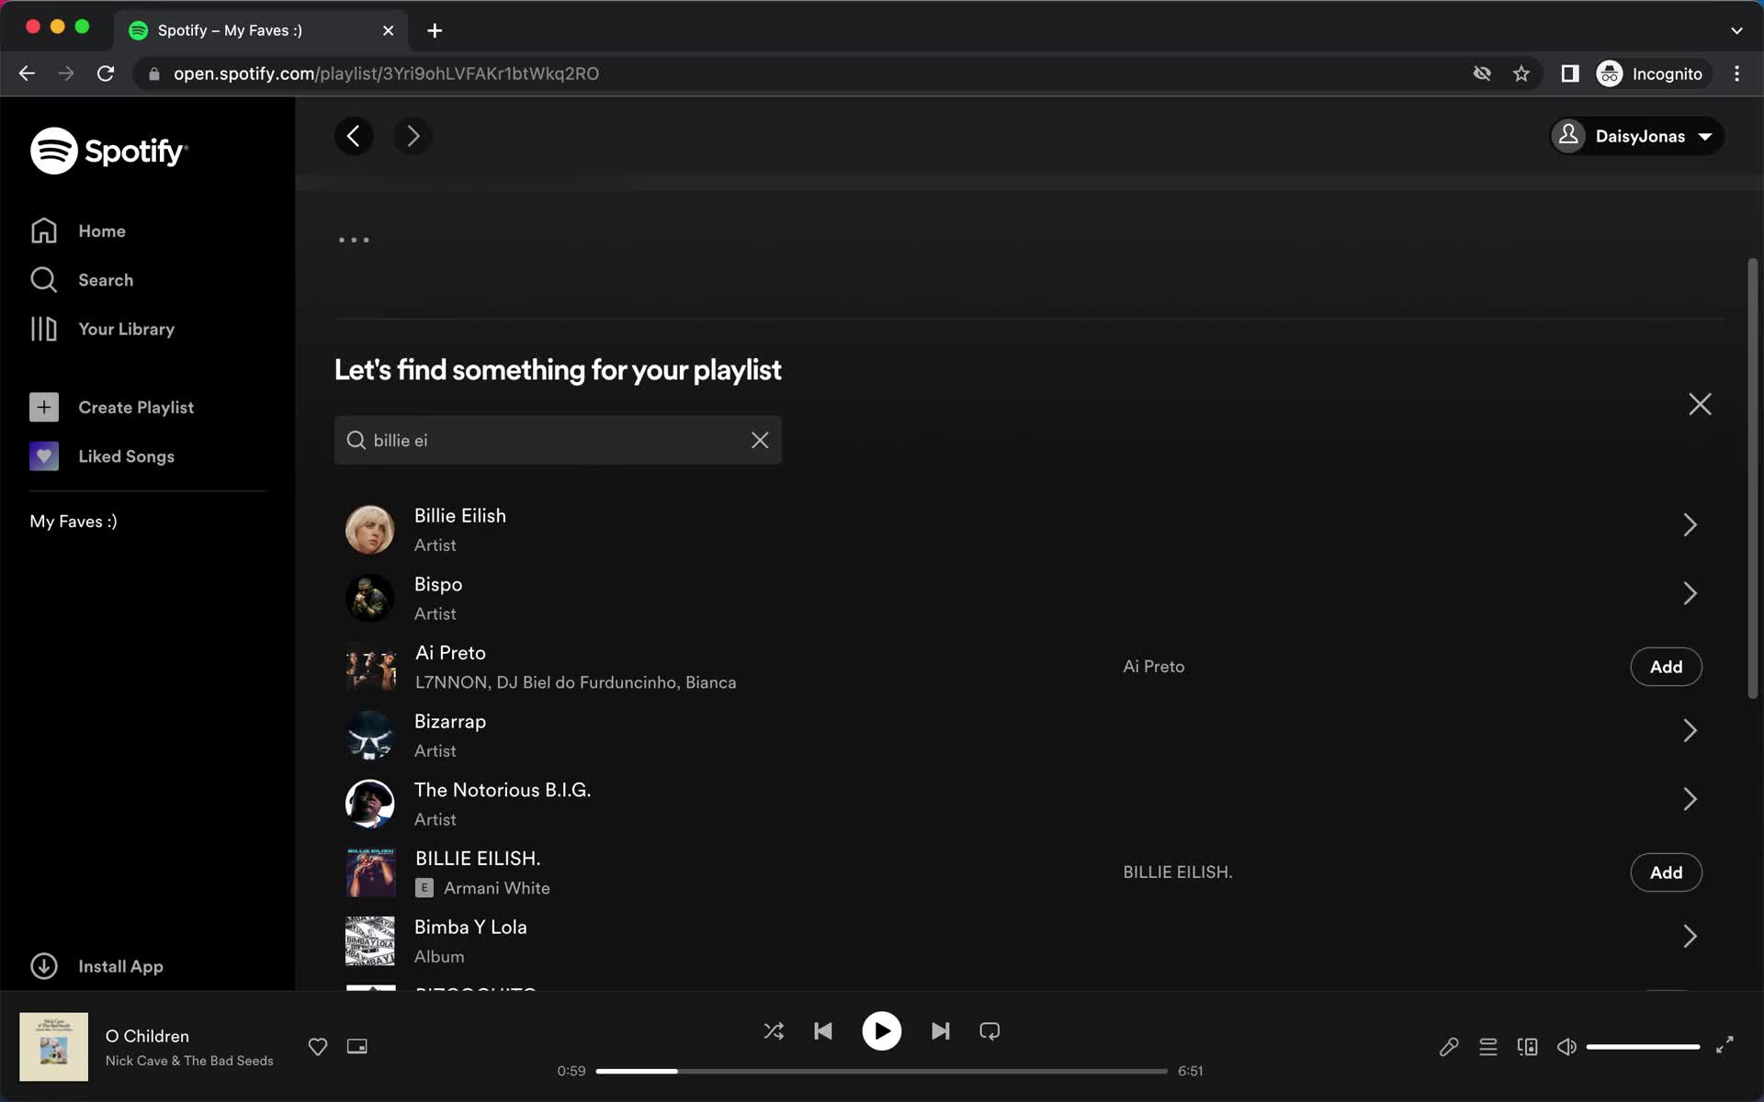Toggle the repeat playback icon
Screen dimensions: 1764x1102
[989, 1031]
